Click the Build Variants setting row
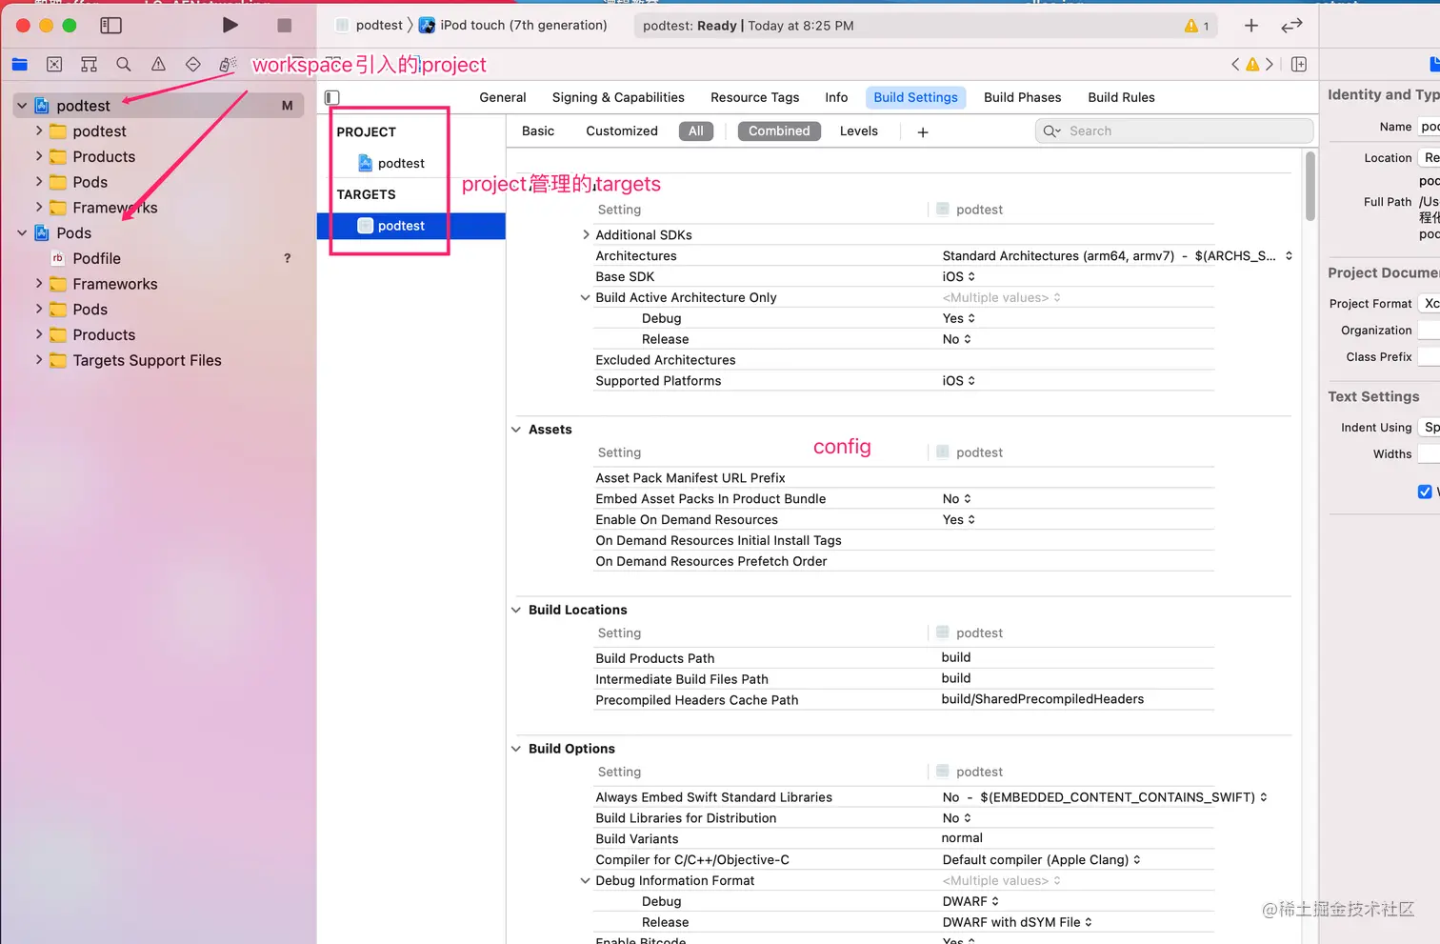 (x=903, y=838)
